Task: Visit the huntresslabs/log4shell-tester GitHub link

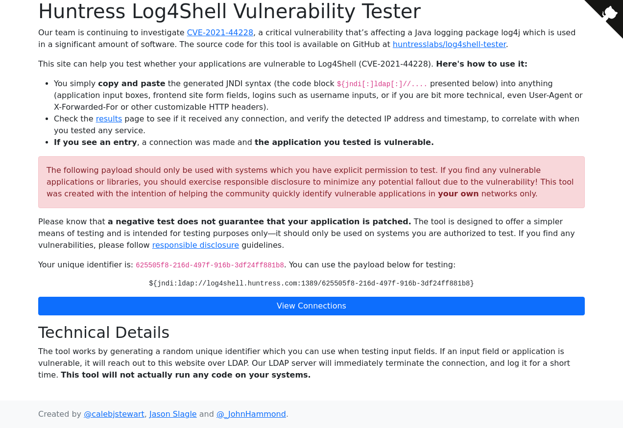Action: (449, 45)
